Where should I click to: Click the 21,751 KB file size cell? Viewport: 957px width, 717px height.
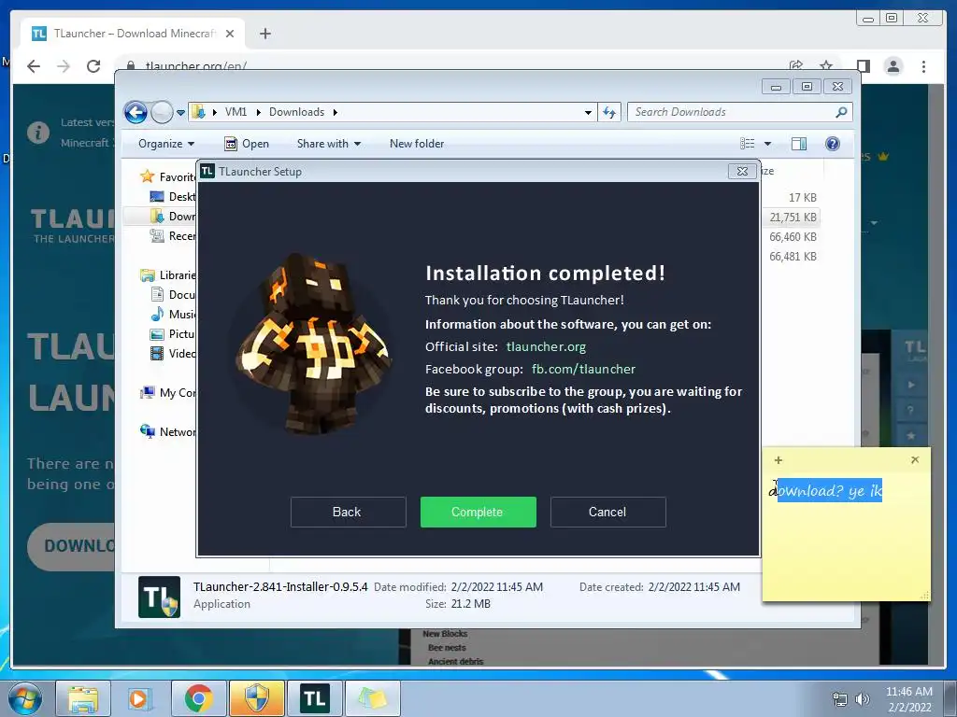(793, 217)
